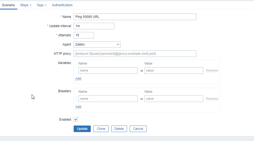The width and height of the screenshot is (254, 141).
Task: Delete this web scenario
Action: pos(119,129)
